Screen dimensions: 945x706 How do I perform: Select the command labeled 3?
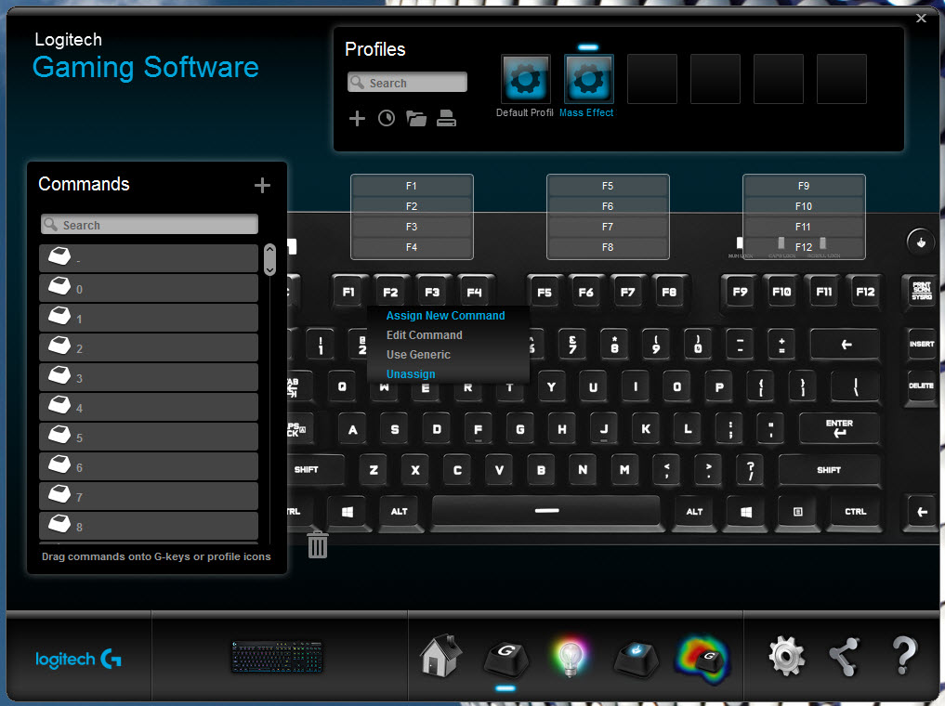click(x=149, y=377)
